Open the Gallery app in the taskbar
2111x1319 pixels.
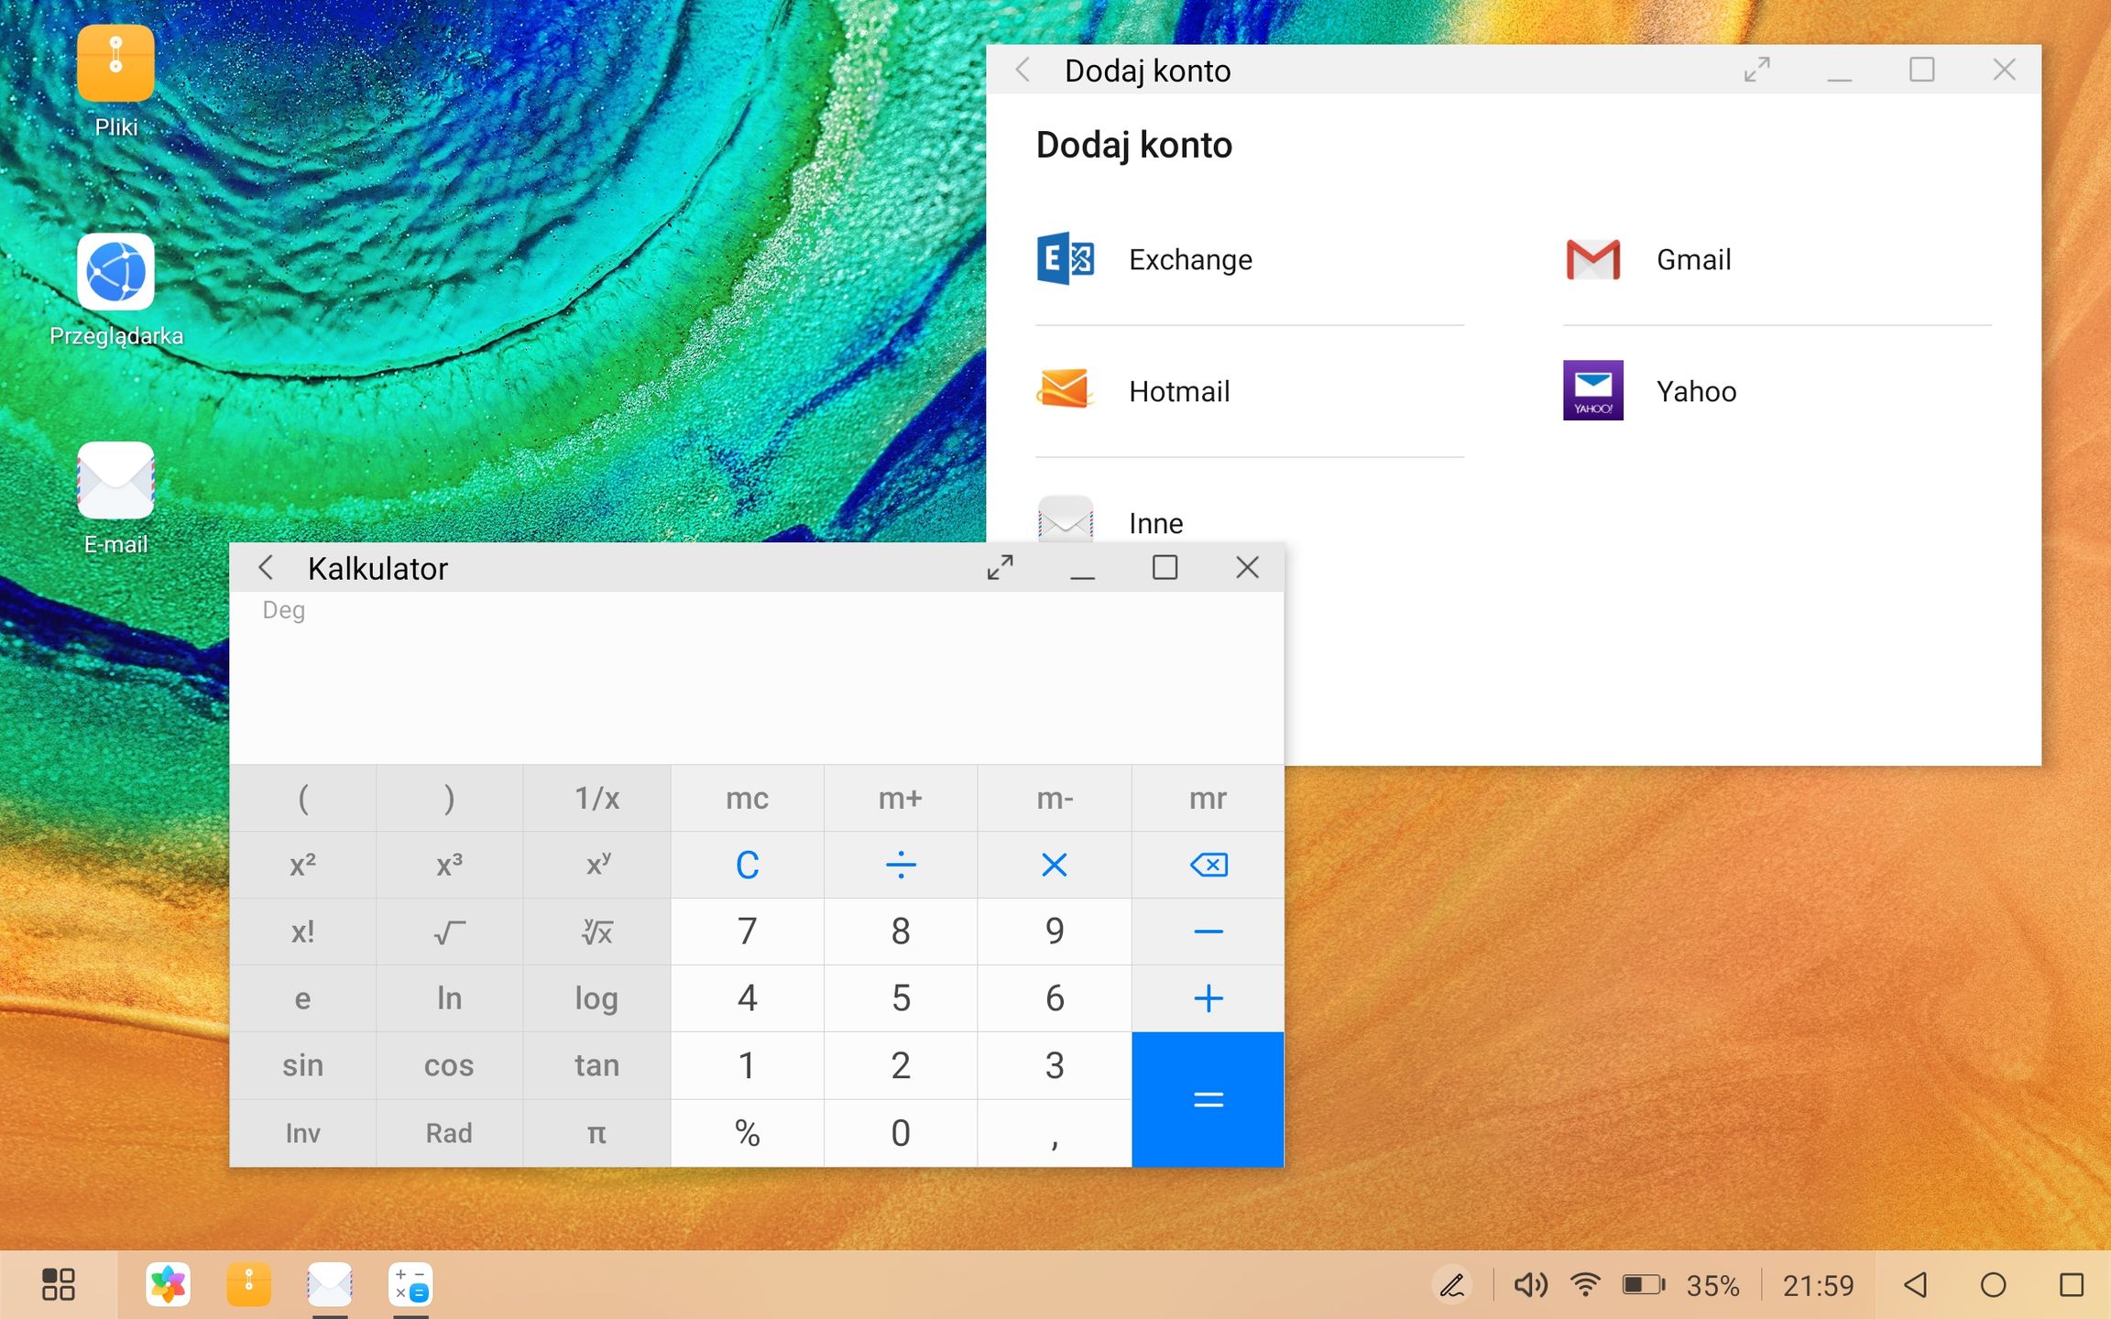coord(168,1285)
